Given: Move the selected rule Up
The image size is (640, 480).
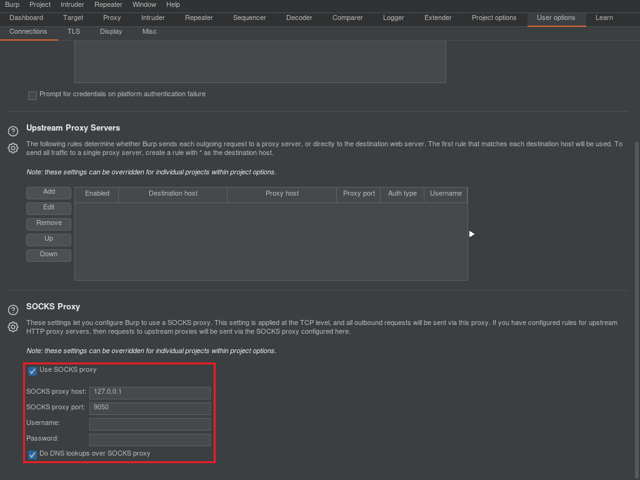Looking at the screenshot, I should [x=48, y=239].
